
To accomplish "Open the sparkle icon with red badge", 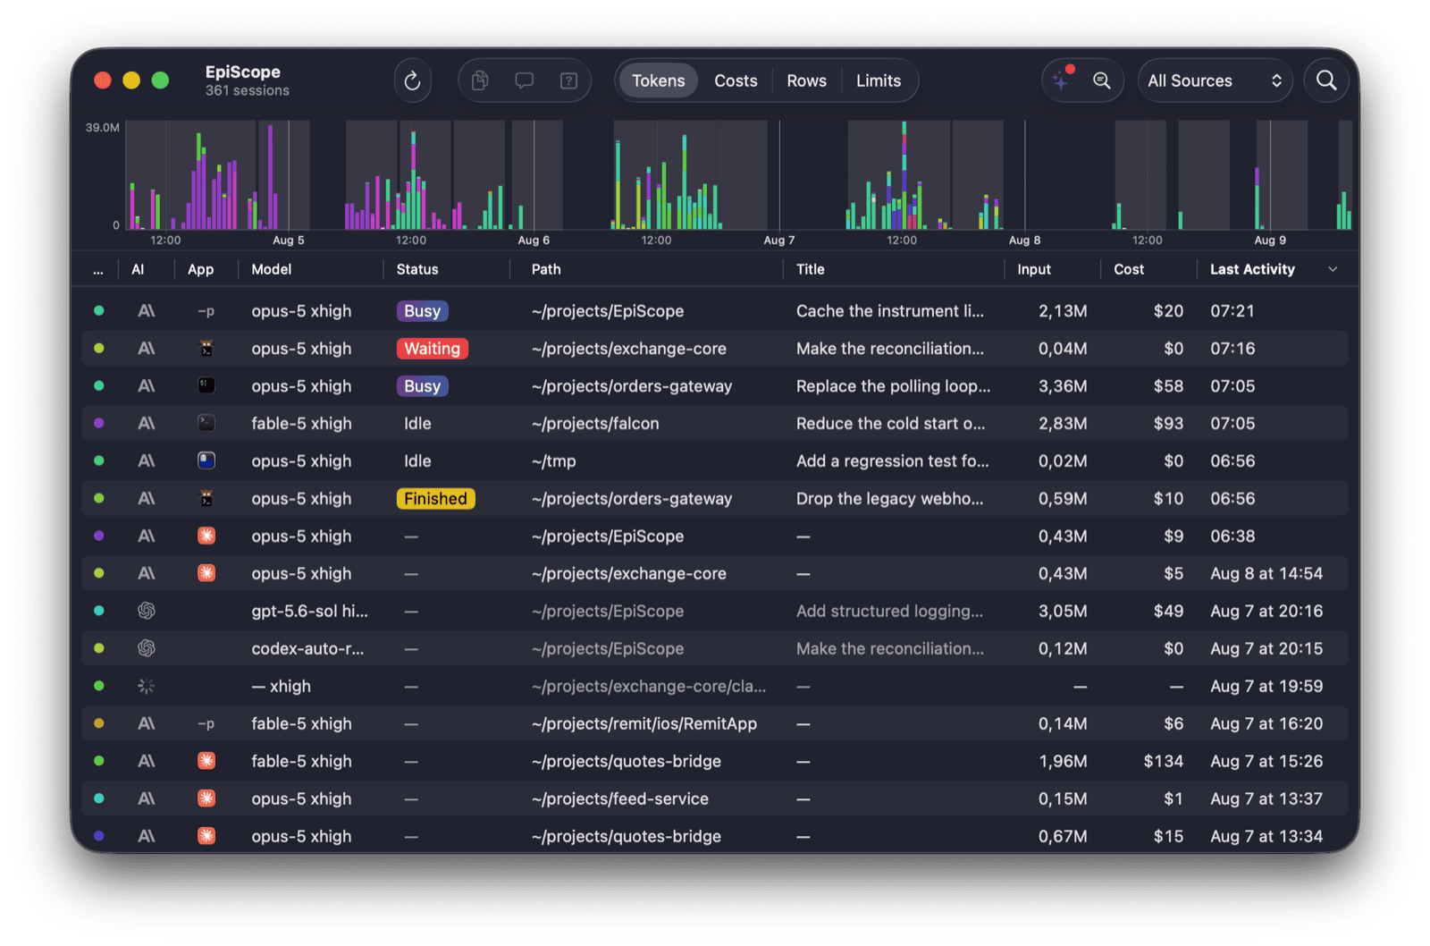I will [1062, 80].
